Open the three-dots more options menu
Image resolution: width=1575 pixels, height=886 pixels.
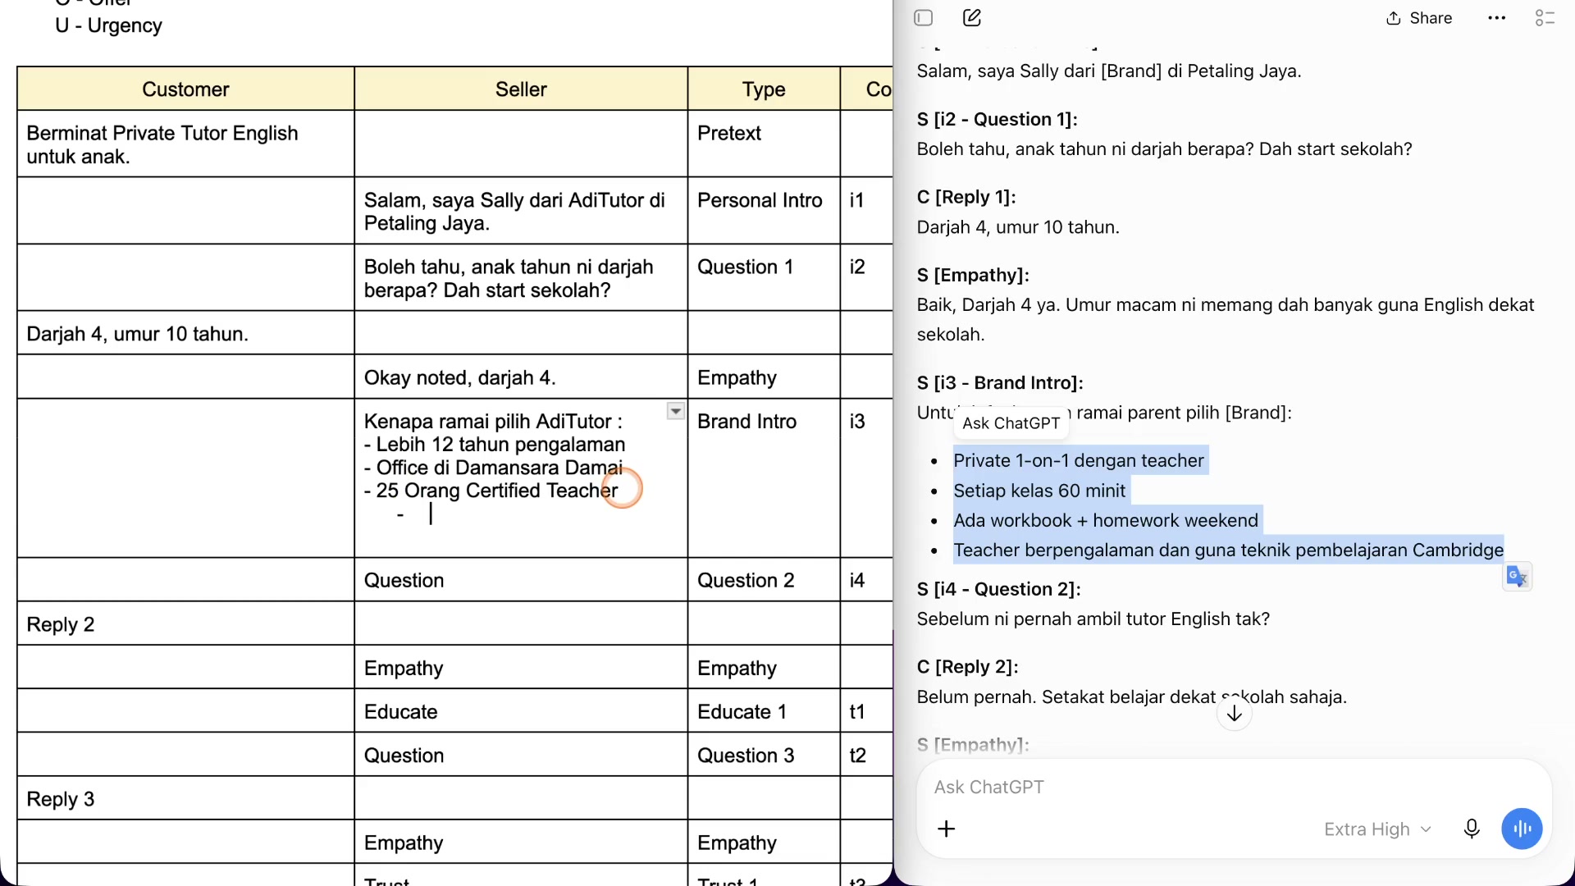click(1496, 18)
